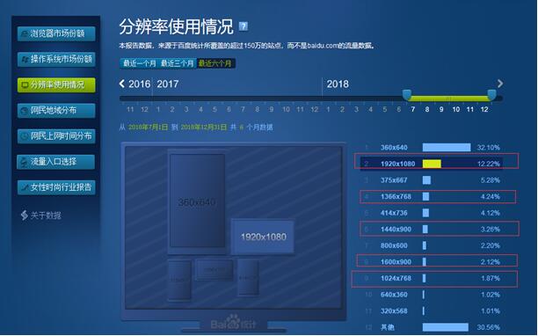Image resolution: width=538 pixels, height=336 pixels.
Task: Open the 流量入口选择 sidebar item
Action: pyautogui.click(x=56, y=162)
